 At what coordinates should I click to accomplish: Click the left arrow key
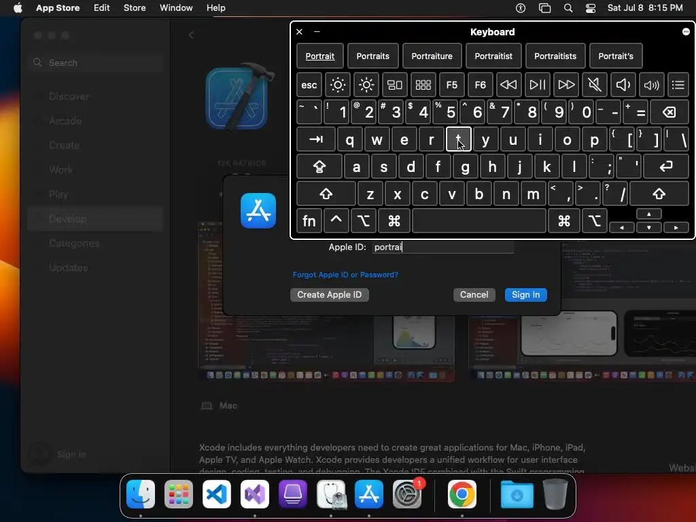(621, 227)
